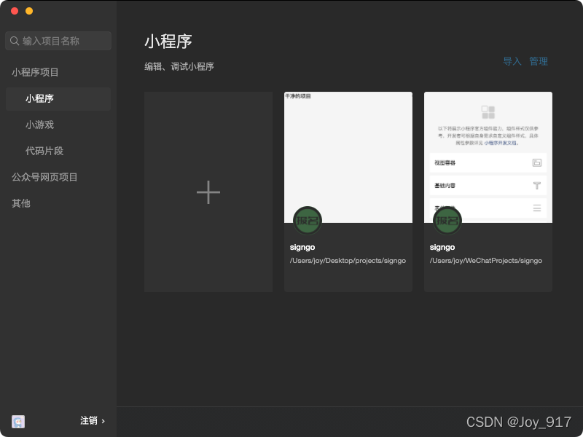This screenshot has width=583, height=437.
Task: Open the 其他 sidebar section
Action: [21, 203]
